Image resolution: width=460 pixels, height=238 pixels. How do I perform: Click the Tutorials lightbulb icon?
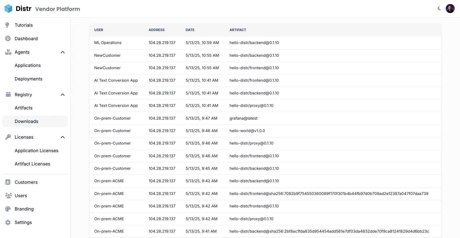pos(7,25)
